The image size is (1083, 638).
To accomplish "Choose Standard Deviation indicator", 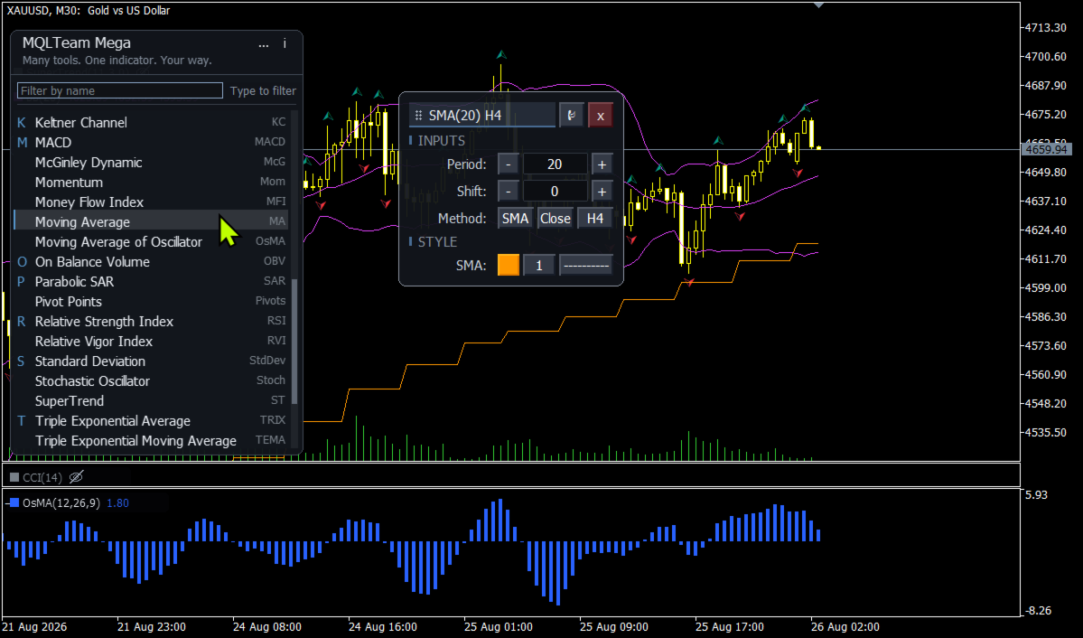I will (151, 361).
